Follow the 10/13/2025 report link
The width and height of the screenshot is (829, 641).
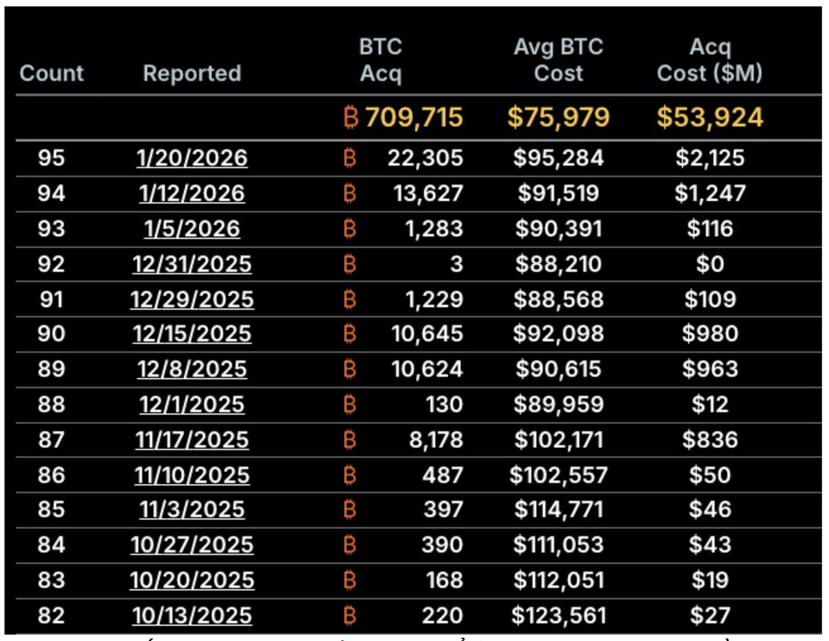(x=192, y=615)
